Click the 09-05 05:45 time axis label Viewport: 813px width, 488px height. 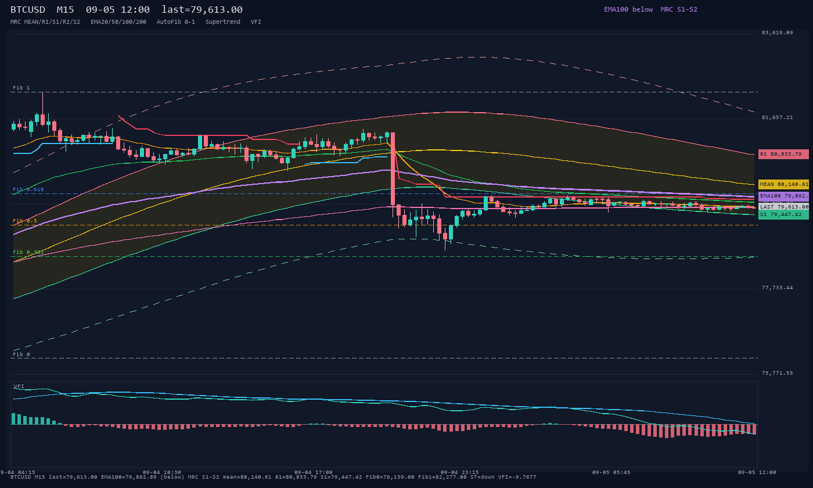coord(611,472)
